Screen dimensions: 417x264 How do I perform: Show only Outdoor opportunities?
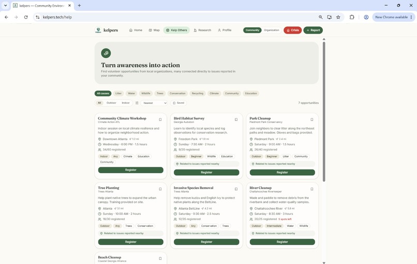pos(111,103)
